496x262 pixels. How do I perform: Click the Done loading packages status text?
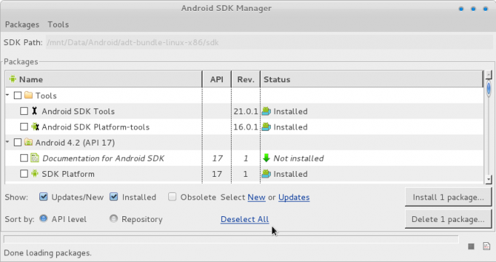tap(47, 253)
